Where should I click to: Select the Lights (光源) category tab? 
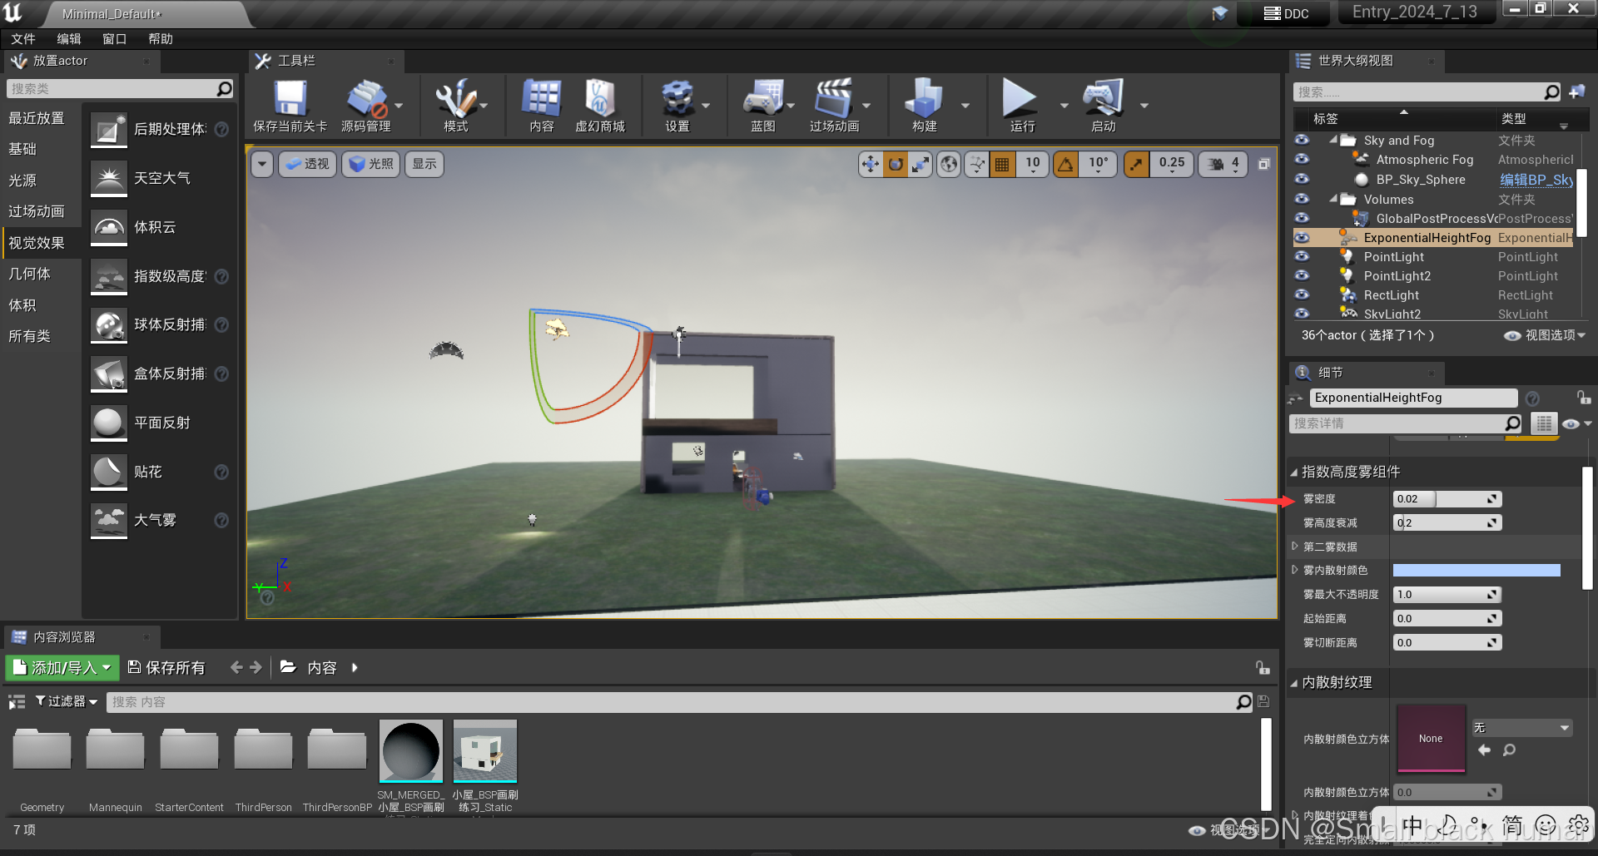click(23, 181)
